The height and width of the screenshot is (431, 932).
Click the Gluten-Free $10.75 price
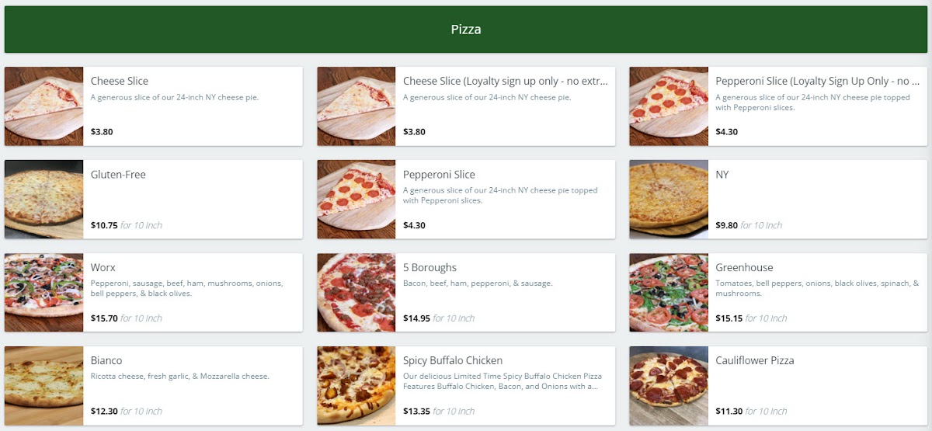click(104, 225)
